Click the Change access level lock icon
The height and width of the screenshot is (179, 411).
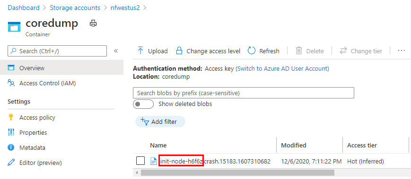tap(179, 50)
